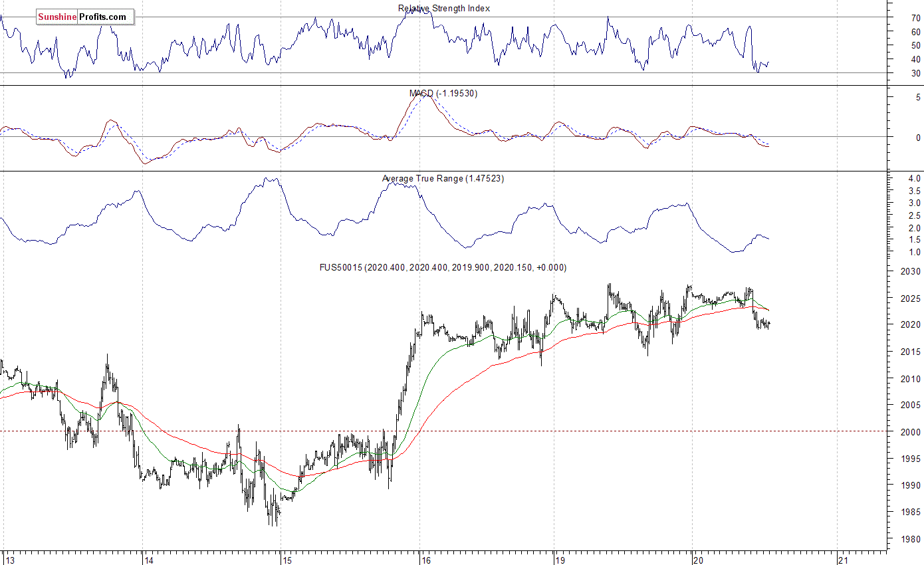Click price axis value 1985
The height and width of the screenshot is (565, 924).
coord(911,512)
